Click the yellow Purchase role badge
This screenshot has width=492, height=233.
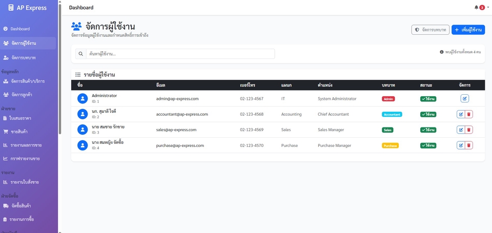coord(390,145)
